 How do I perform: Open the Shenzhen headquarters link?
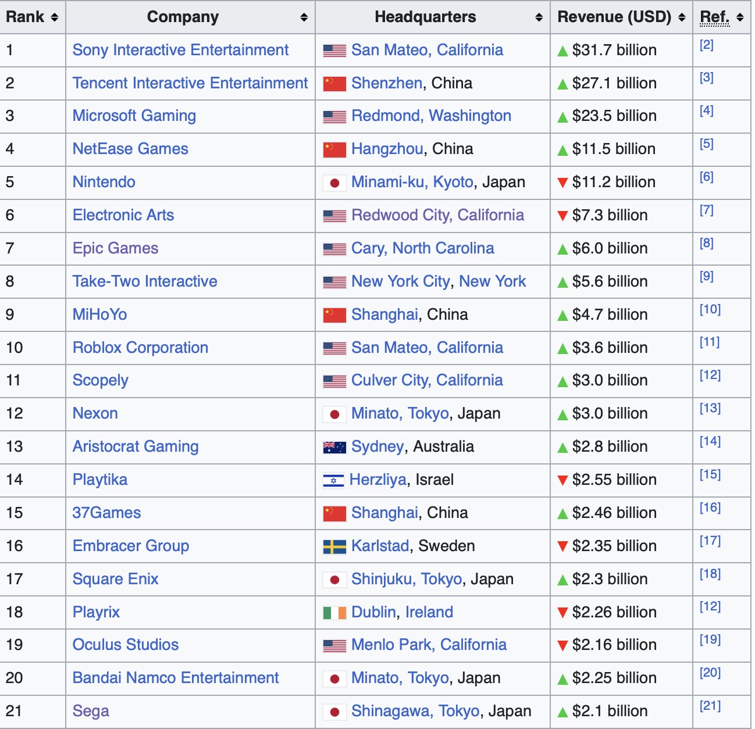(x=387, y=83)
